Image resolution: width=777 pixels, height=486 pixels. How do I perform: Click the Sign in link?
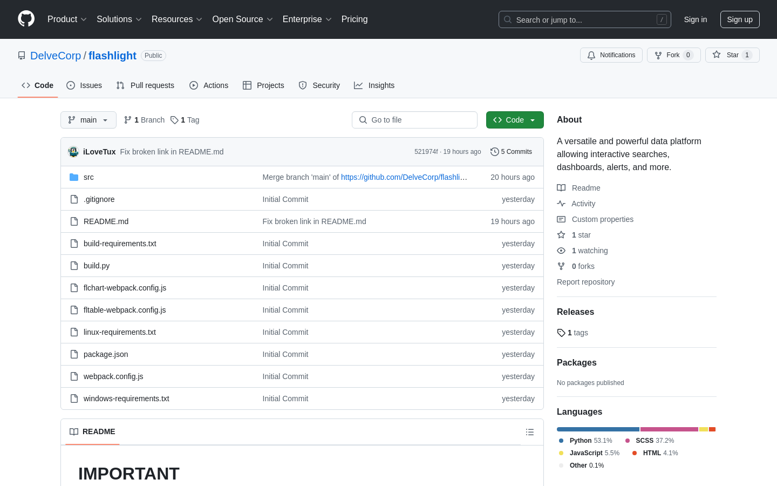696,19
